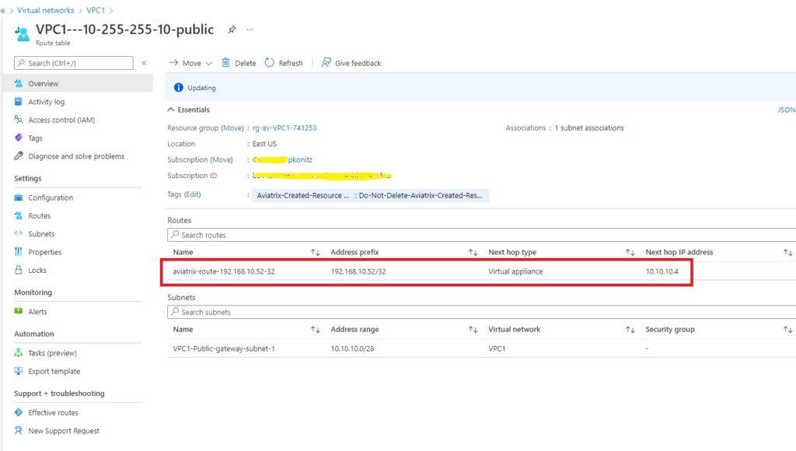Open resource group rg-av-VPC1-741253 link
796x451 pixels.
[x=285, y=128]
